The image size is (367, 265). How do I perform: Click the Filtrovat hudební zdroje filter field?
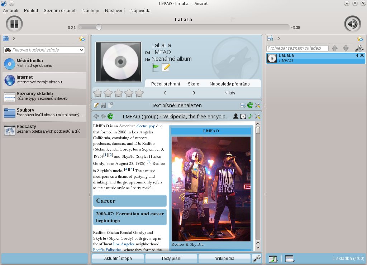44,50
